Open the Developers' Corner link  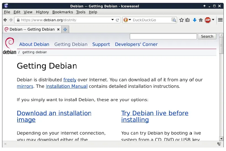[x=136, y=44]
